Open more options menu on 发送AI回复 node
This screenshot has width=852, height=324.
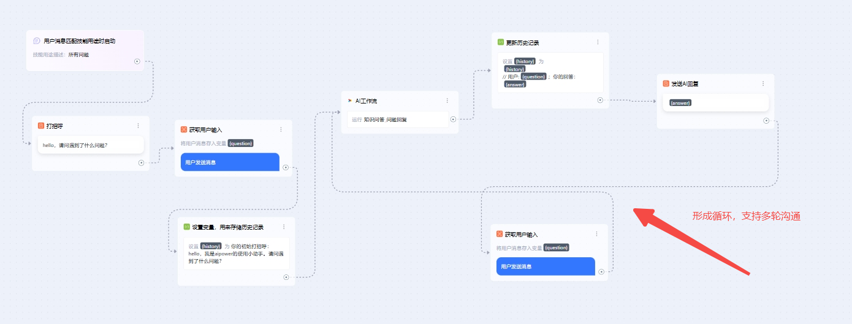point(763,83)
